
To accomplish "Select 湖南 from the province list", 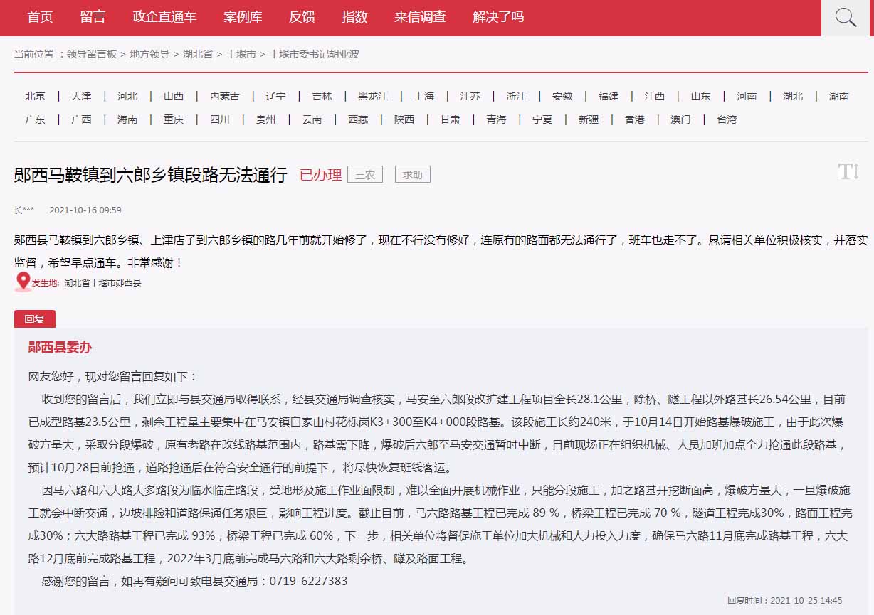I will (838, 96).
